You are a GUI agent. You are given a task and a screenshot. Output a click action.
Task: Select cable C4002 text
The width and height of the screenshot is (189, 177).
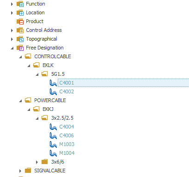[x=67, y=92]
